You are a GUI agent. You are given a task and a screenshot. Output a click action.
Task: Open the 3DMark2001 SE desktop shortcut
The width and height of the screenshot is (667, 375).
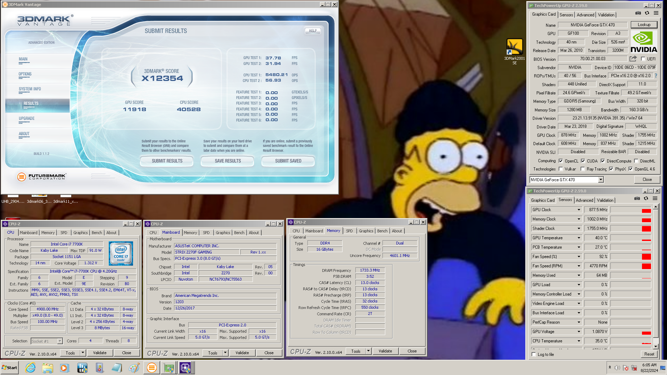coord(514,51)
